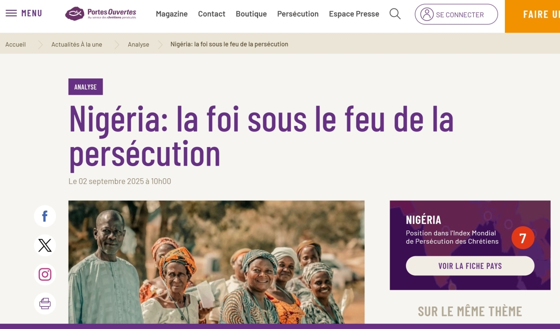The height and width of the screenshot is (329, 560).
Task: Click the Analyse breadcrumb link
Action: point(139,44)
